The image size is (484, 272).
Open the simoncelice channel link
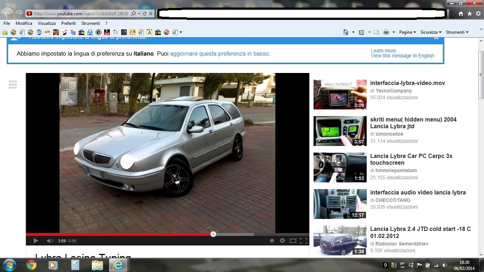389,134
